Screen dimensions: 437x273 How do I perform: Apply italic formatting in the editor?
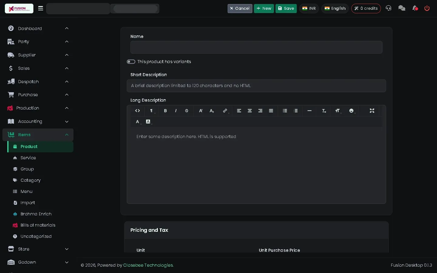pyautogui.click(x=176, y=111)
